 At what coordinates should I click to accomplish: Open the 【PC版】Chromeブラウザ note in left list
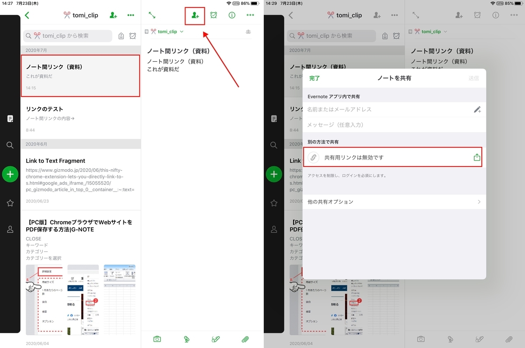80,279
